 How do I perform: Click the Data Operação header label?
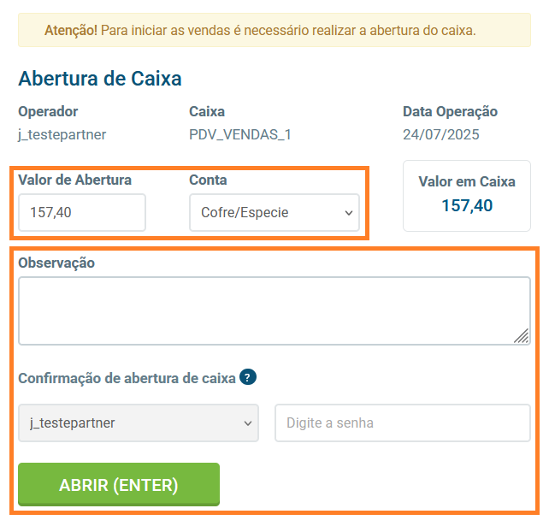(450, 111)
